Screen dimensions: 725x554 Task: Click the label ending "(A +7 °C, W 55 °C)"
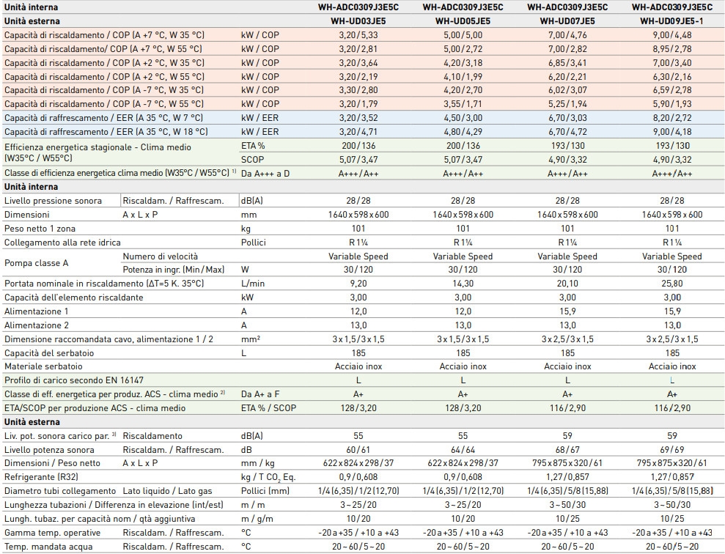(x=103, y=49)
